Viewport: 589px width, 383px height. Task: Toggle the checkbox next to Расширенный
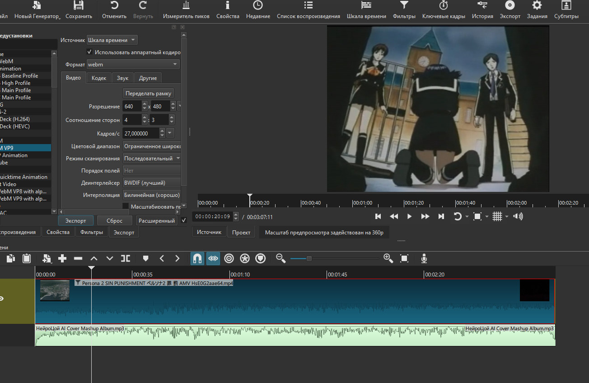tap(184, 220)
